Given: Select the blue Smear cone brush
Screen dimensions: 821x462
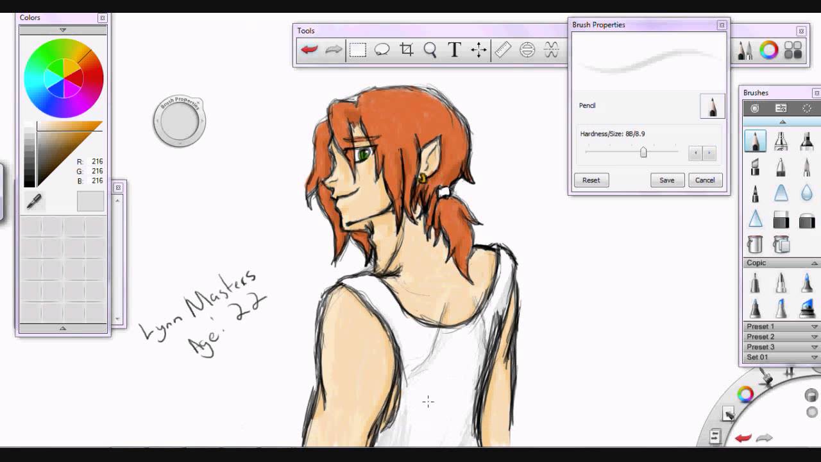Looking at the screenshot, I should click(781, 193).
